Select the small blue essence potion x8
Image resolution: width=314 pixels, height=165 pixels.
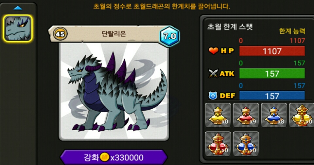pos(274,115)
